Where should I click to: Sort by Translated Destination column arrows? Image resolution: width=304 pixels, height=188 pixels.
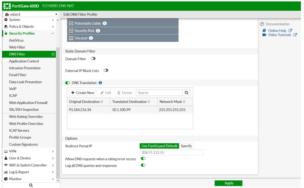tap(149, 102)
